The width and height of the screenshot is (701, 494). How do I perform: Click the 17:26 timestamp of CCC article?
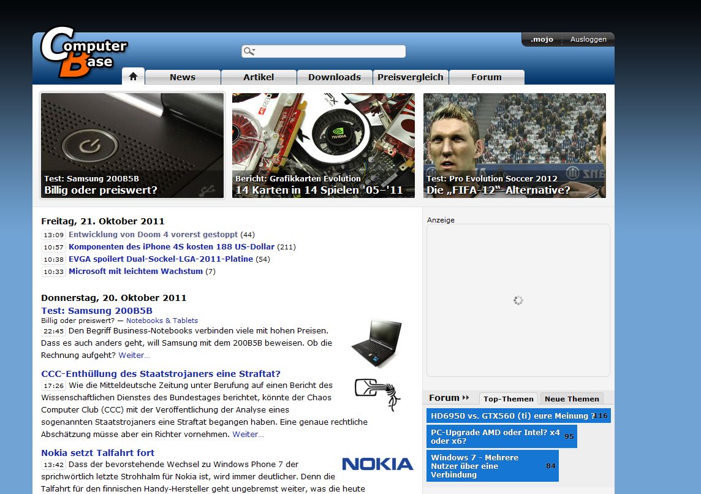point(54,386)
